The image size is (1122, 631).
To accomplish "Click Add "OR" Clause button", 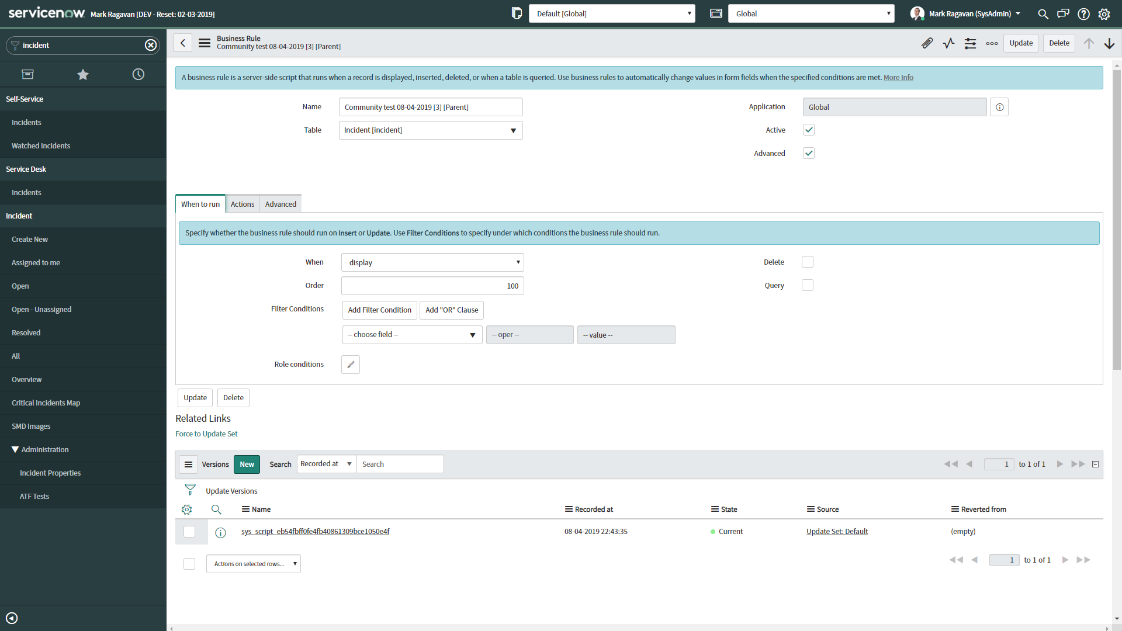I will (452, 310).
